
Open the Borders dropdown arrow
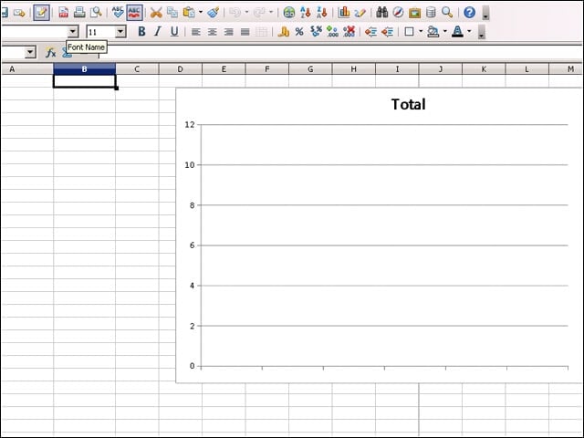click(x=421, y=32)
